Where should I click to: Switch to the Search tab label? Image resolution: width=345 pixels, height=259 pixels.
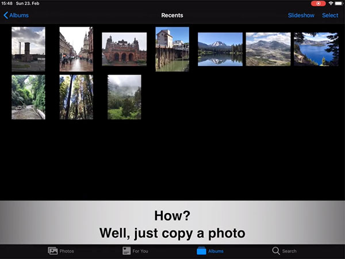289,251
